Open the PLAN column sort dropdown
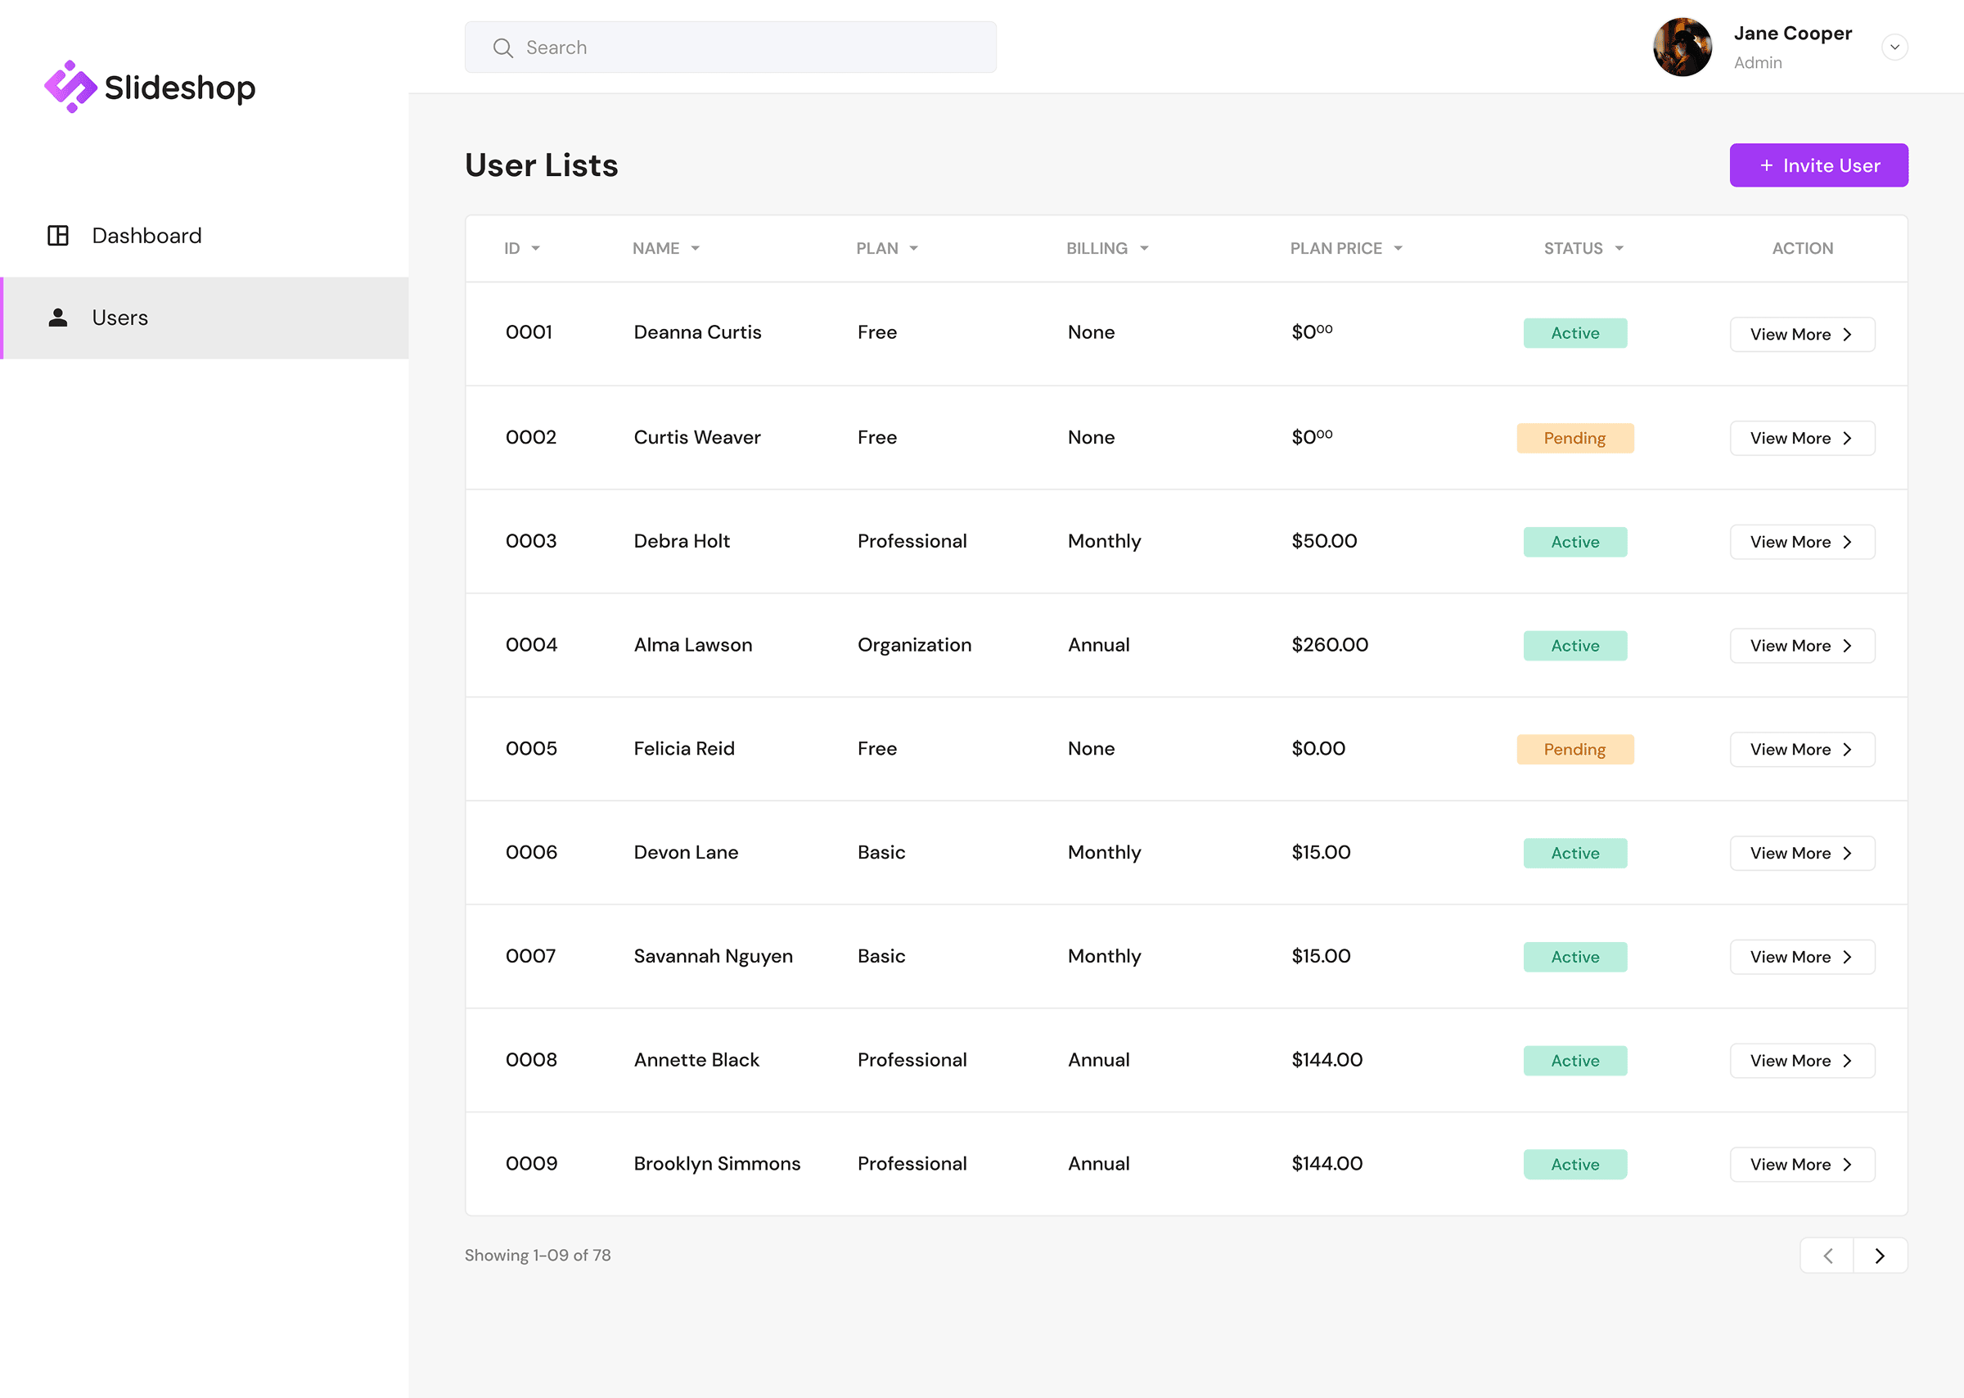The width and height of the screenshot is (1964, 1398). [913, 248]
